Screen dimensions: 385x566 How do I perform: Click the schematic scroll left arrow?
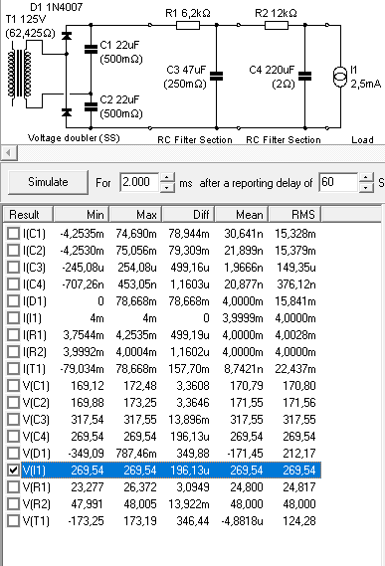pos(9,152)
